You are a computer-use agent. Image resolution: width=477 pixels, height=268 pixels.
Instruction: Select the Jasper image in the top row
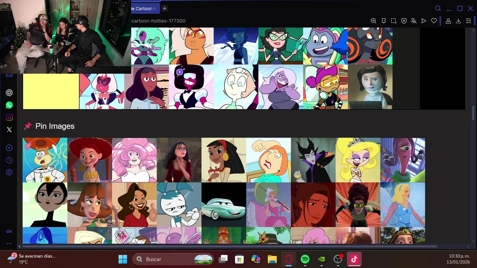[191, 46]
